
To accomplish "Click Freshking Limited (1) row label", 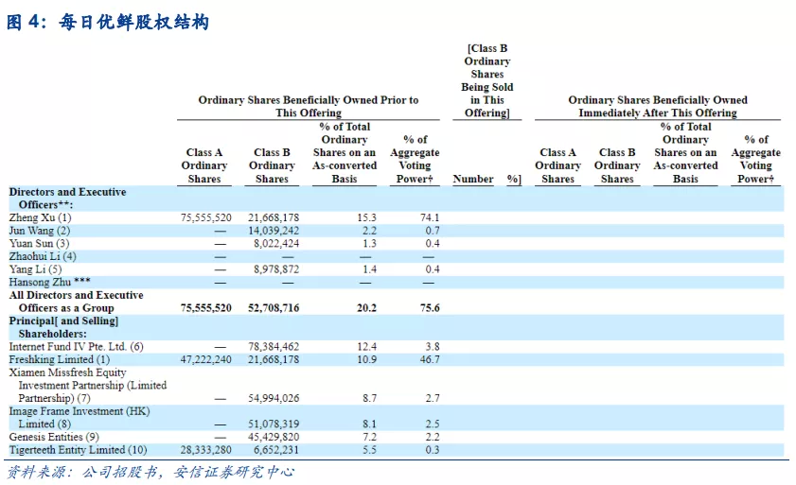I will pos(60,359).
